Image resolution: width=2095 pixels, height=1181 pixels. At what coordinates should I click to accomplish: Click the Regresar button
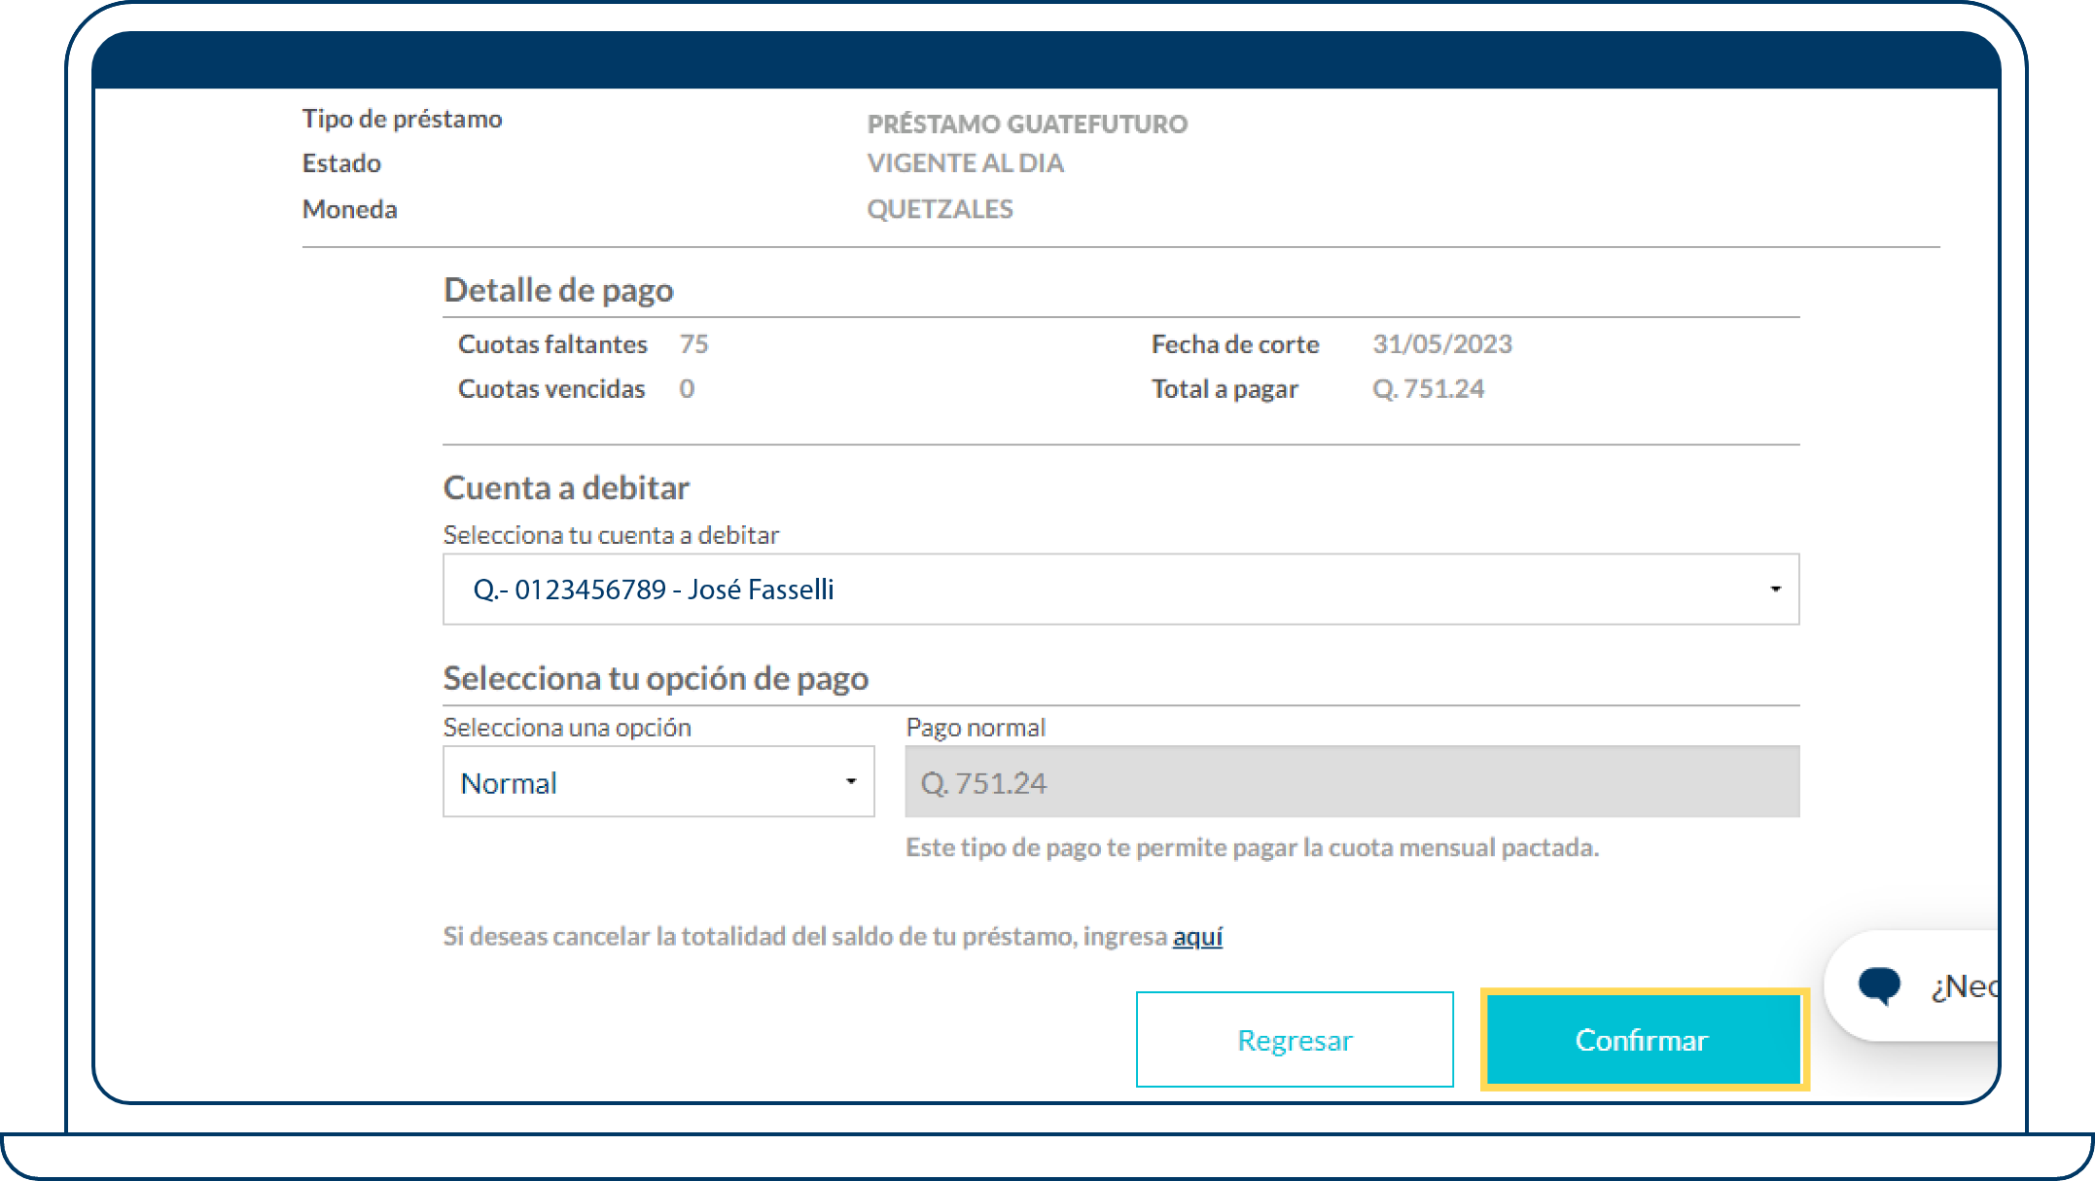click(x=1295, y=1040)
